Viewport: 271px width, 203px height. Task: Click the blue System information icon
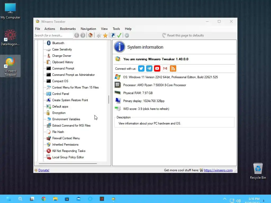(x=119, y=47)
